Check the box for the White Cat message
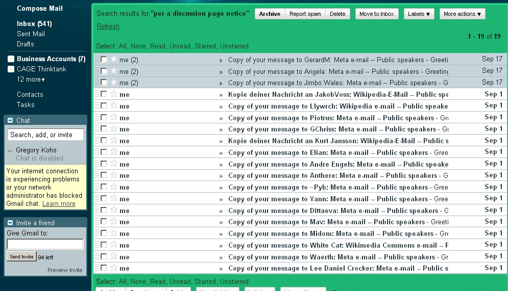 [x=104, y=245]
